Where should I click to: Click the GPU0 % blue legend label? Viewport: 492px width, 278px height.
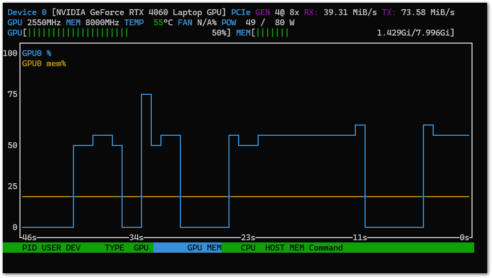click(37, 53)
